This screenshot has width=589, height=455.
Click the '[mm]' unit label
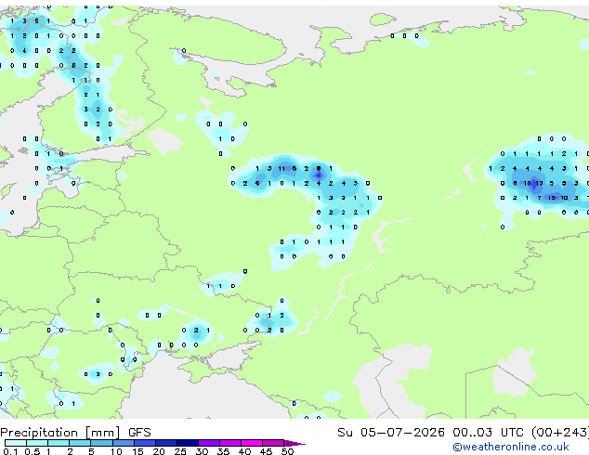(x=102, y=433)
